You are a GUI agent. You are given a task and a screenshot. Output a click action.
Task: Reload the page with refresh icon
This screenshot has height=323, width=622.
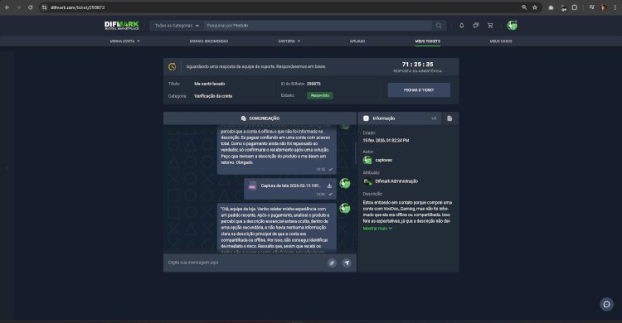click(x=30, y=7)
